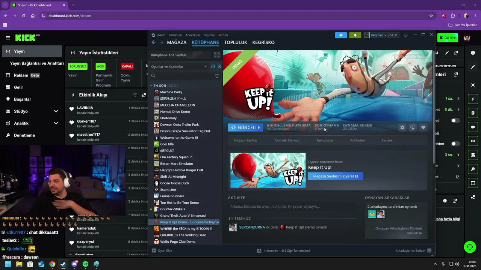The width and height of the screenshot is (481, 270).
Task: Click Oynayan Arkadaşların Tümünü Görüntüle
Action: tap(398, 231)
